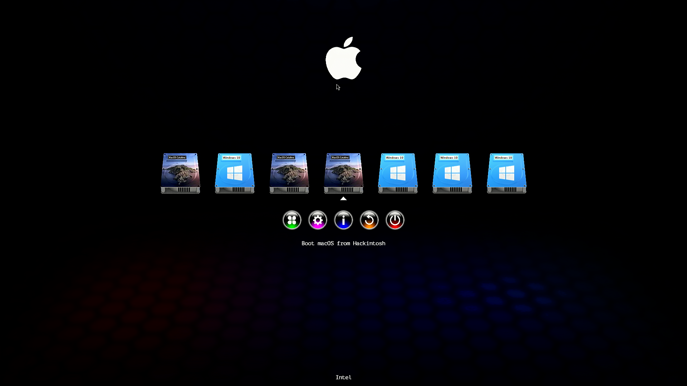This screenshot has height=386, width=687.
Task: Shut down with the red power button
Action: point(395,220)
